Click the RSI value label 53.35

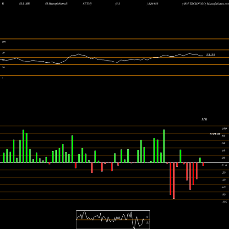click(x=211, y=55)
